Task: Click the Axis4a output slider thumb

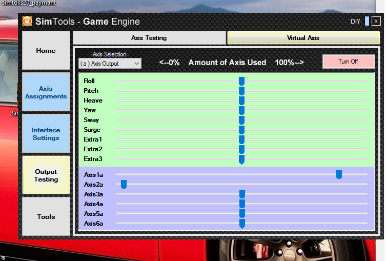Action: (242, 204)
